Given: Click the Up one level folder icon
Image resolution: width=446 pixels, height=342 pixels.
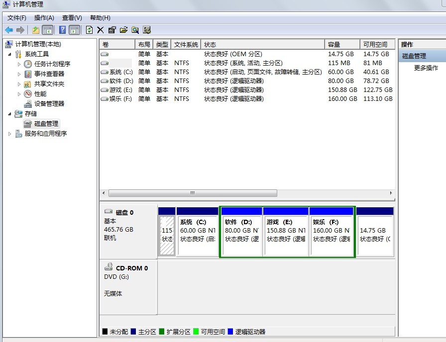Looking at the screenshot, I should tap(35, 30).
